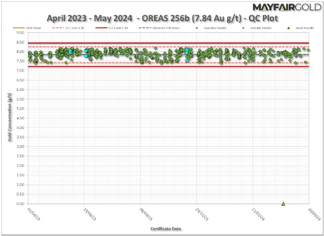The height and width of the screenshot is (236, 324).
Task: Click the '(+/-) Cert 3 SD' legend label
Action: point(118,28)
